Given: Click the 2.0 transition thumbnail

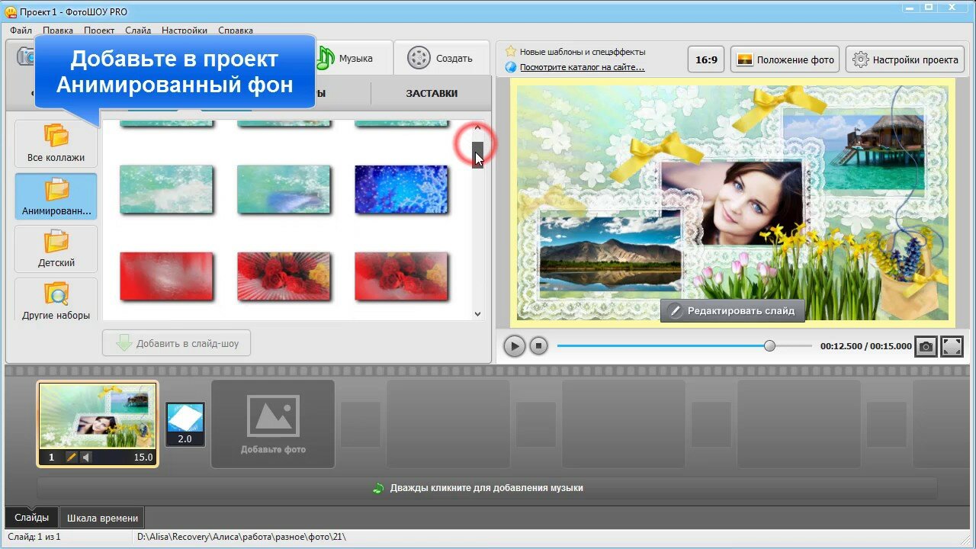Looking at the screenshot, I should (x=185, y=424).
